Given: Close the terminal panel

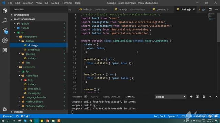Looking at the screenshot, I should pyautogui.click(x=216, y=97).
